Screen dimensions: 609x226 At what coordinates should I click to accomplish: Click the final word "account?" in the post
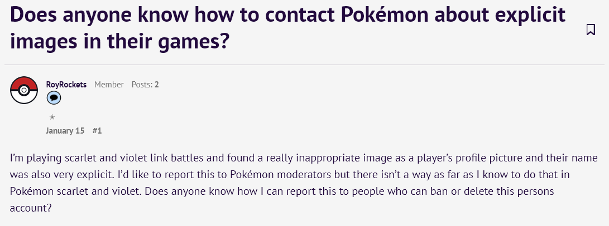(x=31, y=208)
